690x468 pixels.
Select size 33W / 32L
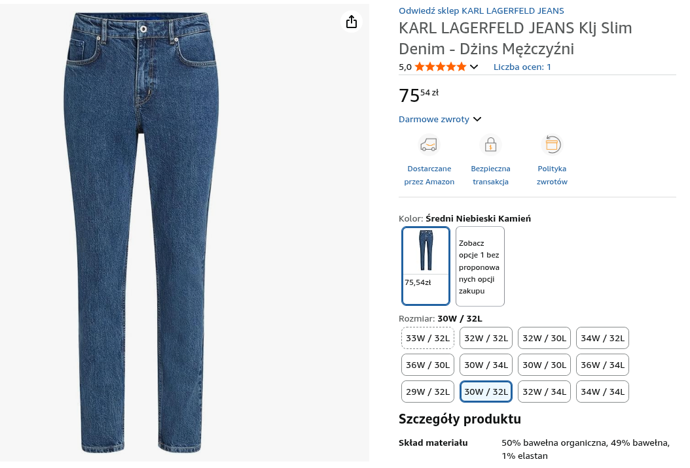click(427, 338)
